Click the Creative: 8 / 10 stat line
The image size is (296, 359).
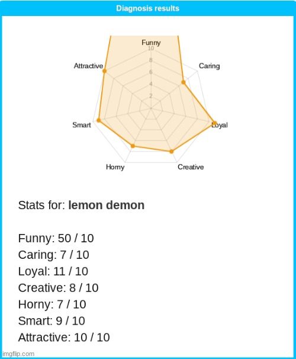[59, 288]
